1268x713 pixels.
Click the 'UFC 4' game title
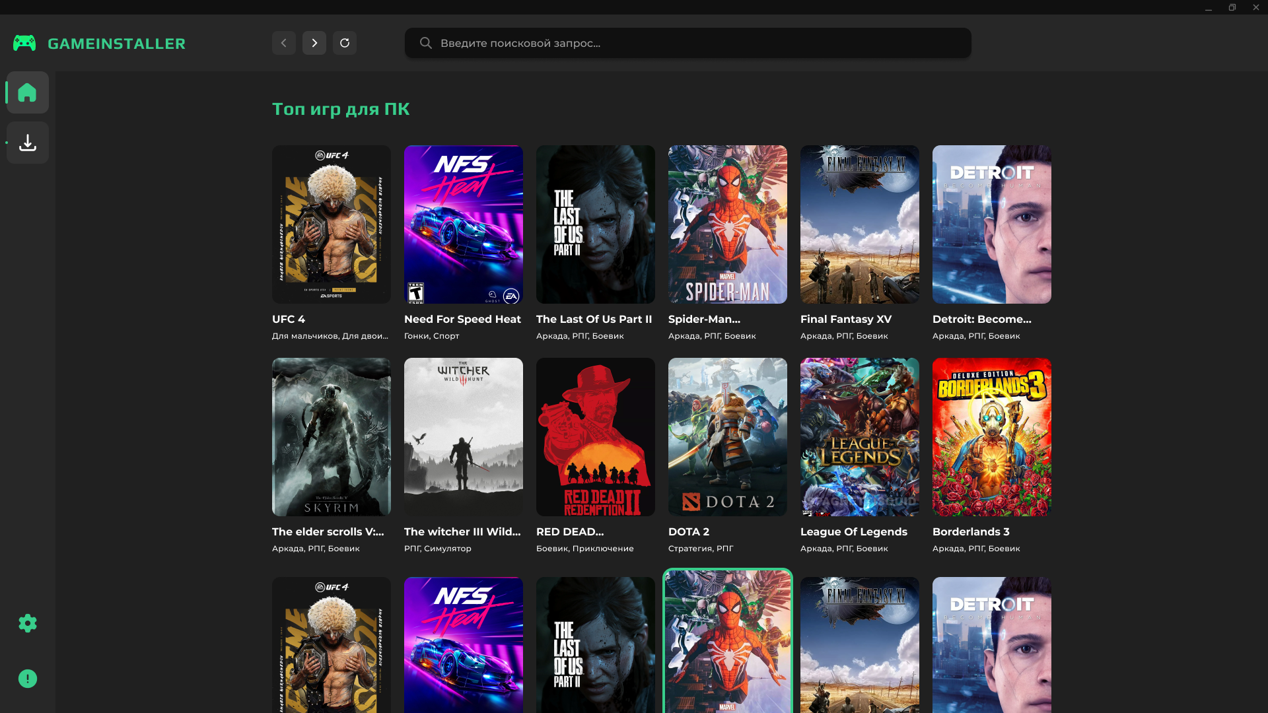coord(289,319)
